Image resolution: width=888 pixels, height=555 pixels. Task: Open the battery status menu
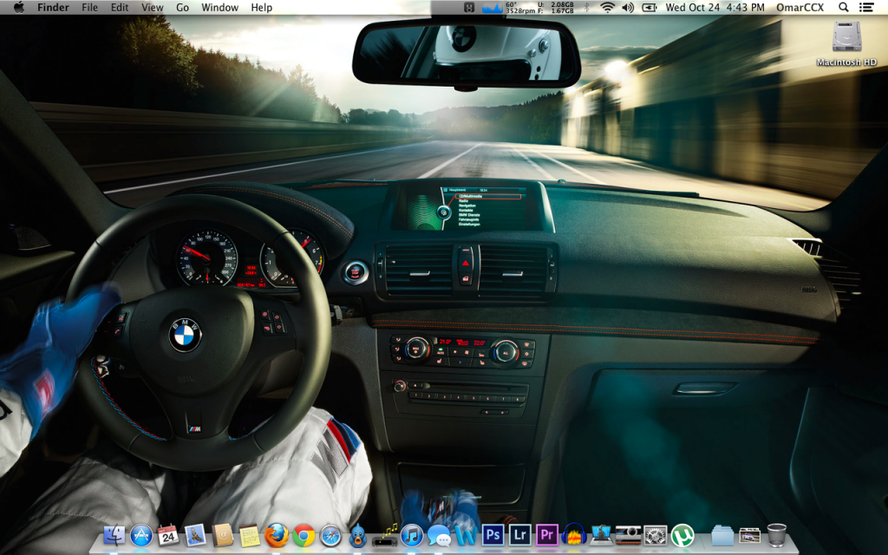click(x=649, y=7)
